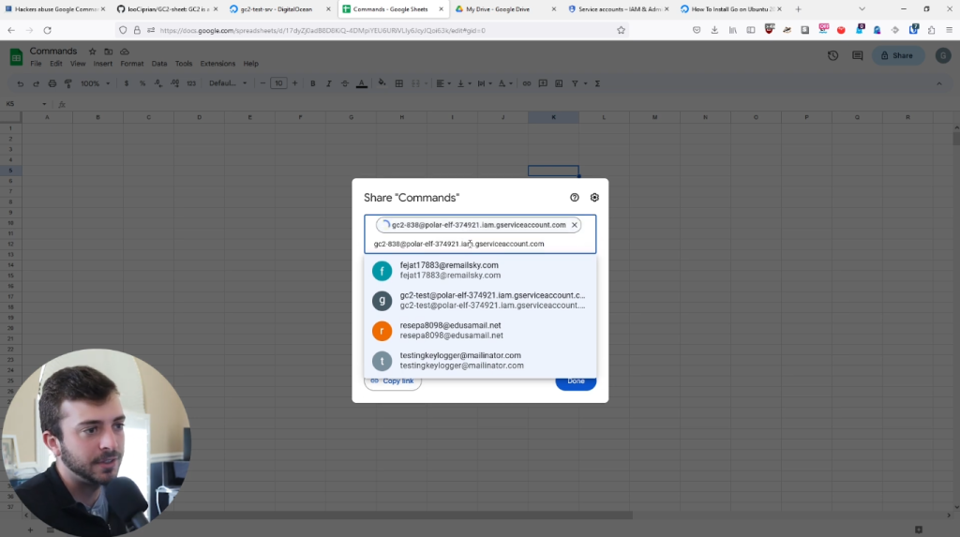Toggle italic formatting in toolbar
This screenshot has height=537, width=960.
coord(329,83)
